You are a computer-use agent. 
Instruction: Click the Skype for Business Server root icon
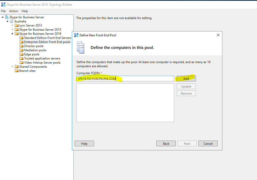coord(7,17)
